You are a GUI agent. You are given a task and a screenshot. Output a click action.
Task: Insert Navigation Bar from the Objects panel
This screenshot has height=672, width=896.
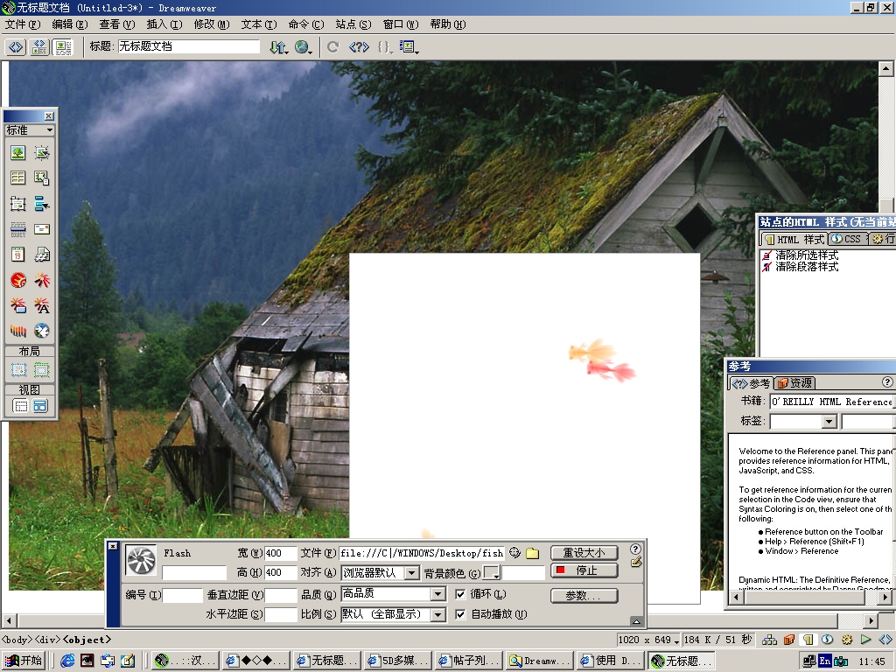[42, 203]
